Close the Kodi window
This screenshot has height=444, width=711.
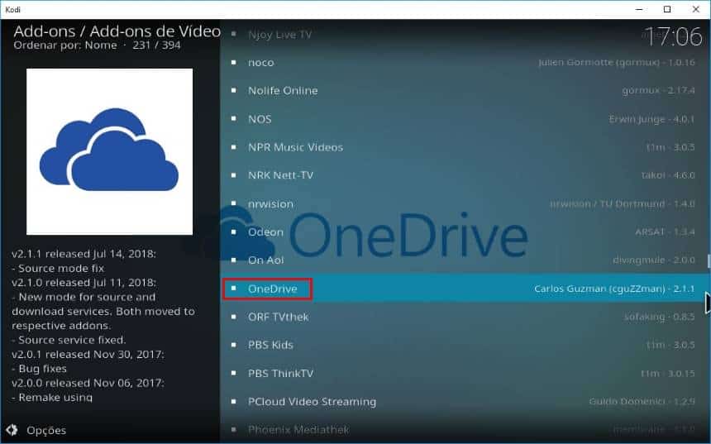point(695,9)
